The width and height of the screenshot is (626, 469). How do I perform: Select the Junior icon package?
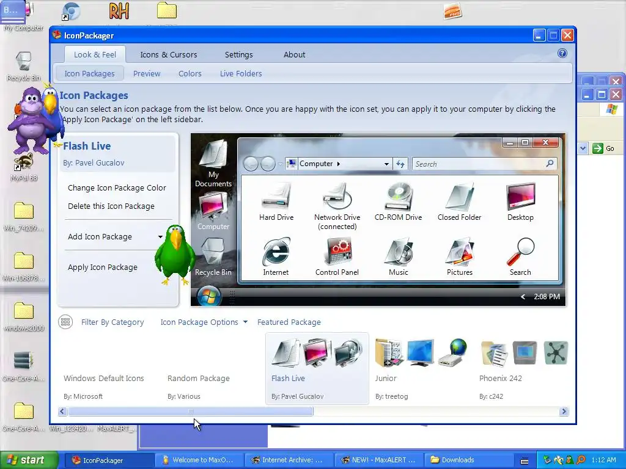[x=421, y=368]
